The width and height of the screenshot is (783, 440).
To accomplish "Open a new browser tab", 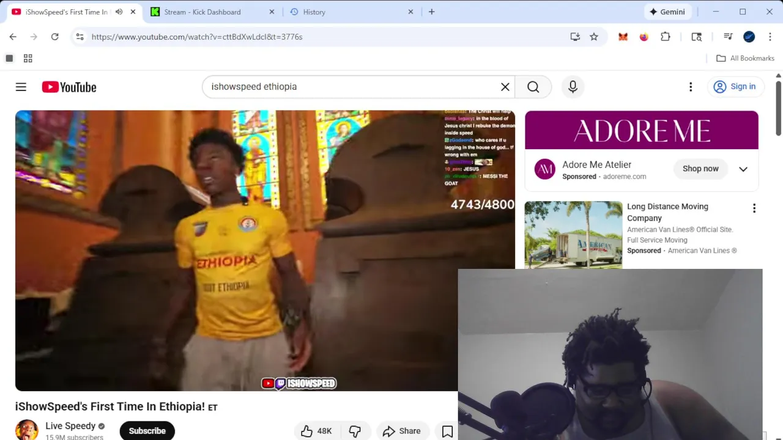I will [431, 12].
